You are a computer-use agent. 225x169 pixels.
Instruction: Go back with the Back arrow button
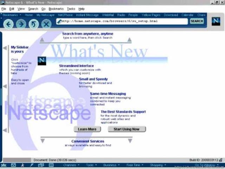[8, 24]
